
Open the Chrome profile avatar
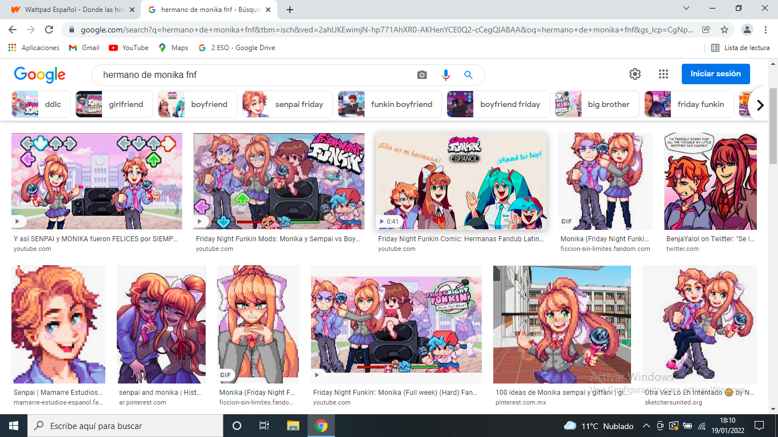click(748, 30)
